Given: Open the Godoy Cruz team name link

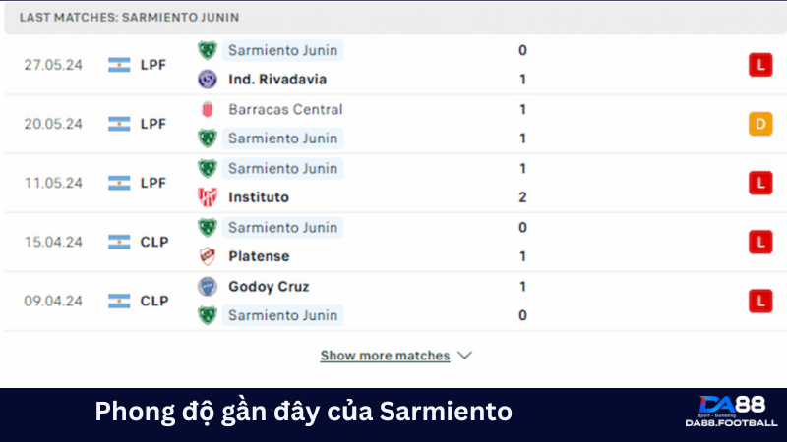Looking at the screenshot, I should click(x=269, y=286).
